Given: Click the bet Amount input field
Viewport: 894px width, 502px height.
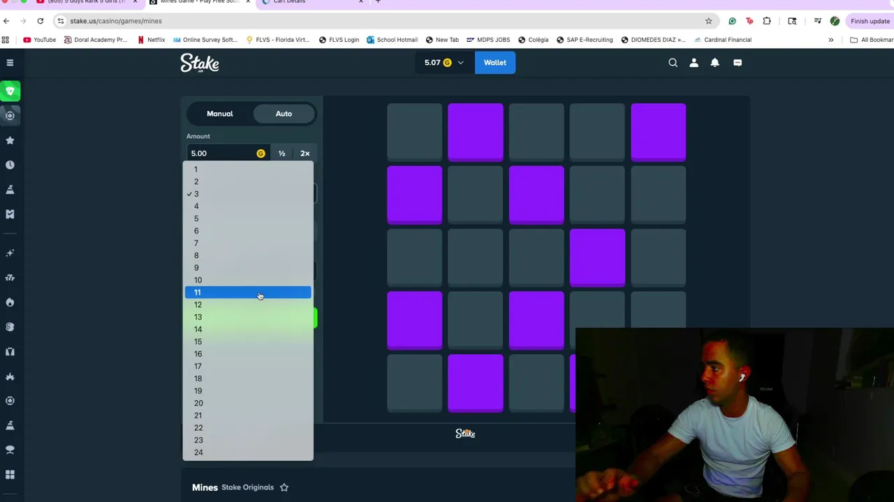Looking at the screenshot, I should [x=228, y=153].
